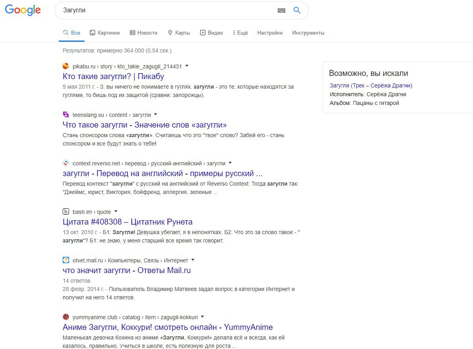Open dropdown arrow next to pikabu.ru URL
This screenshot has height=349, width=473.
[x=187, y=66]
